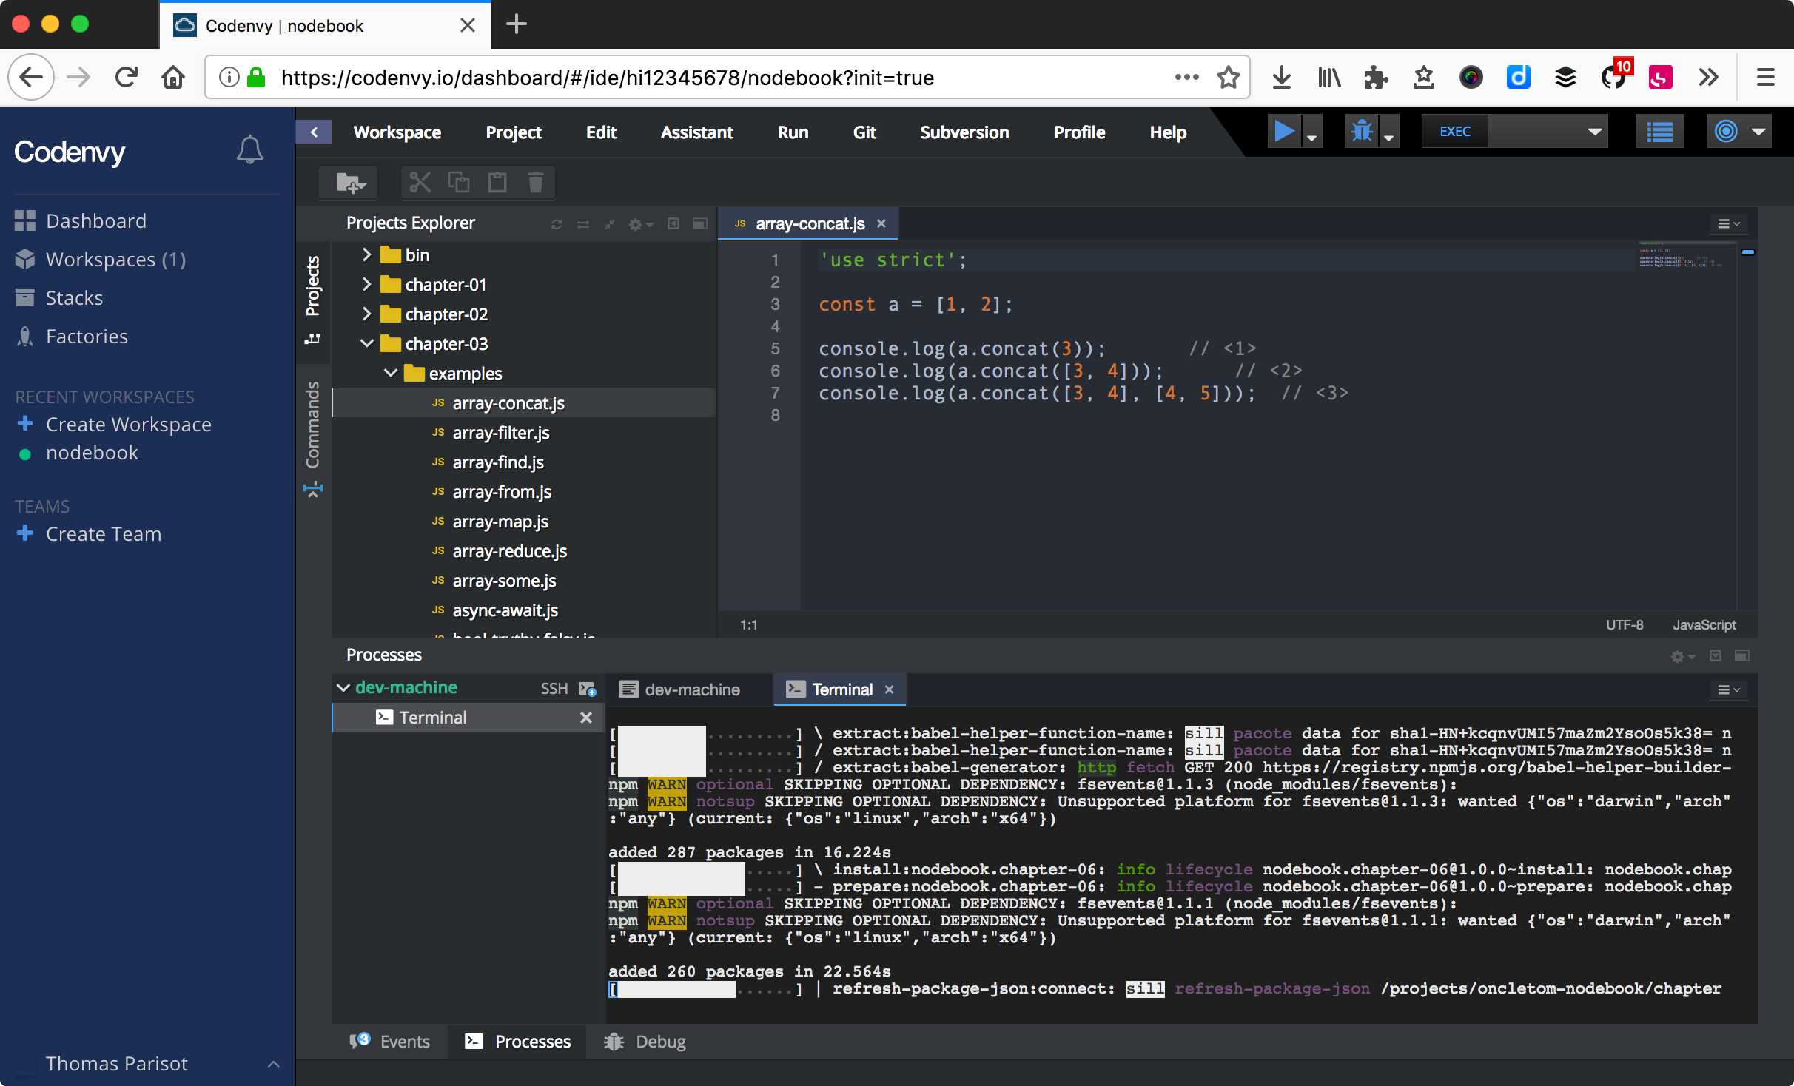Collapse all nodes in Projects Explorer
1794x1086 pixels.
click(x=611, y=224)
